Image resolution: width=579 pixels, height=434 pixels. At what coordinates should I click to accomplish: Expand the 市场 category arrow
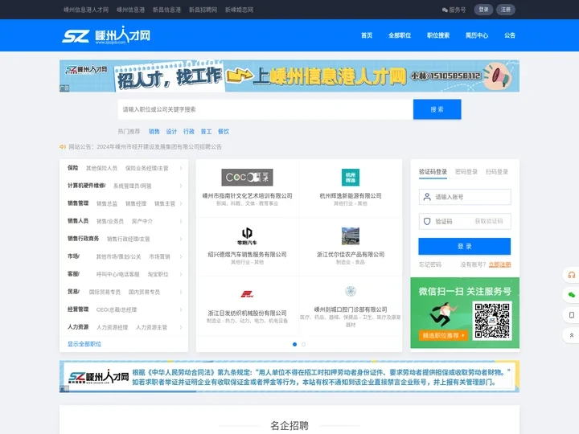[181, 256]
